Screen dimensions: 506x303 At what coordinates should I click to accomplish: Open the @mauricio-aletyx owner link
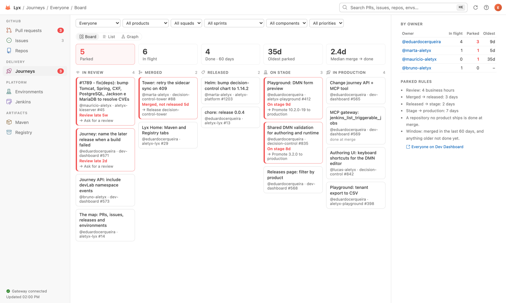[419, 59]
